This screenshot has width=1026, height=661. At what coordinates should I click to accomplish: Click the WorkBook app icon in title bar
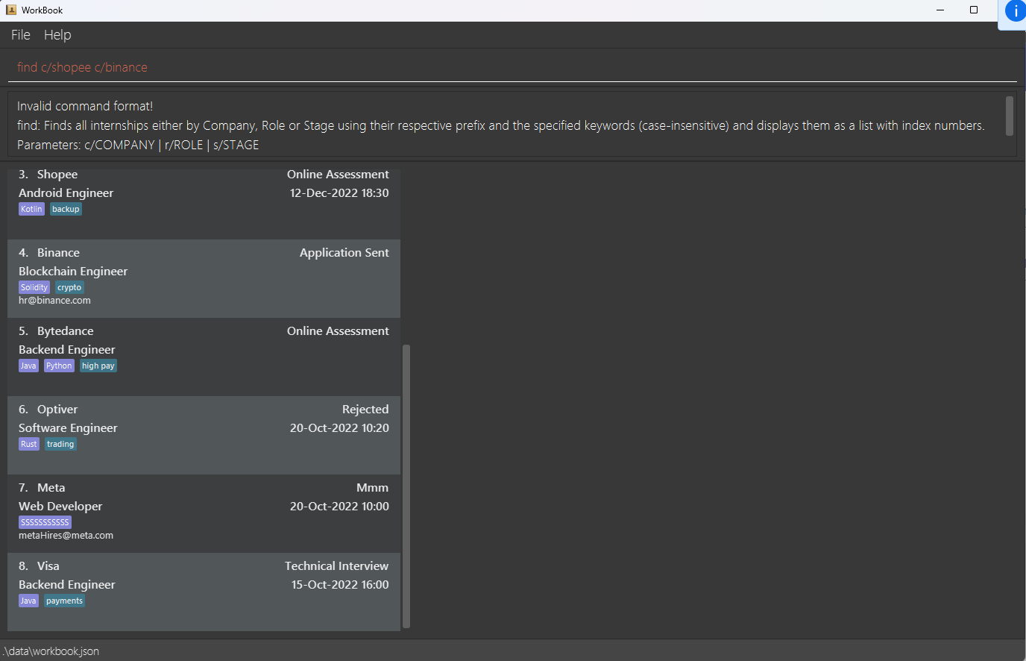click(11, 10)
